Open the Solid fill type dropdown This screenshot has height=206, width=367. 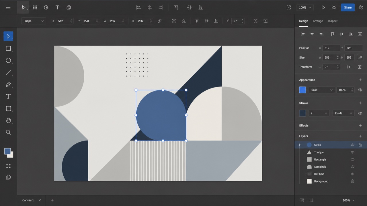322,90
